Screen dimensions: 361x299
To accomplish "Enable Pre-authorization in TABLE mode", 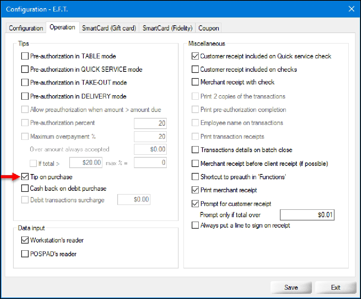I will pos(25,57).
